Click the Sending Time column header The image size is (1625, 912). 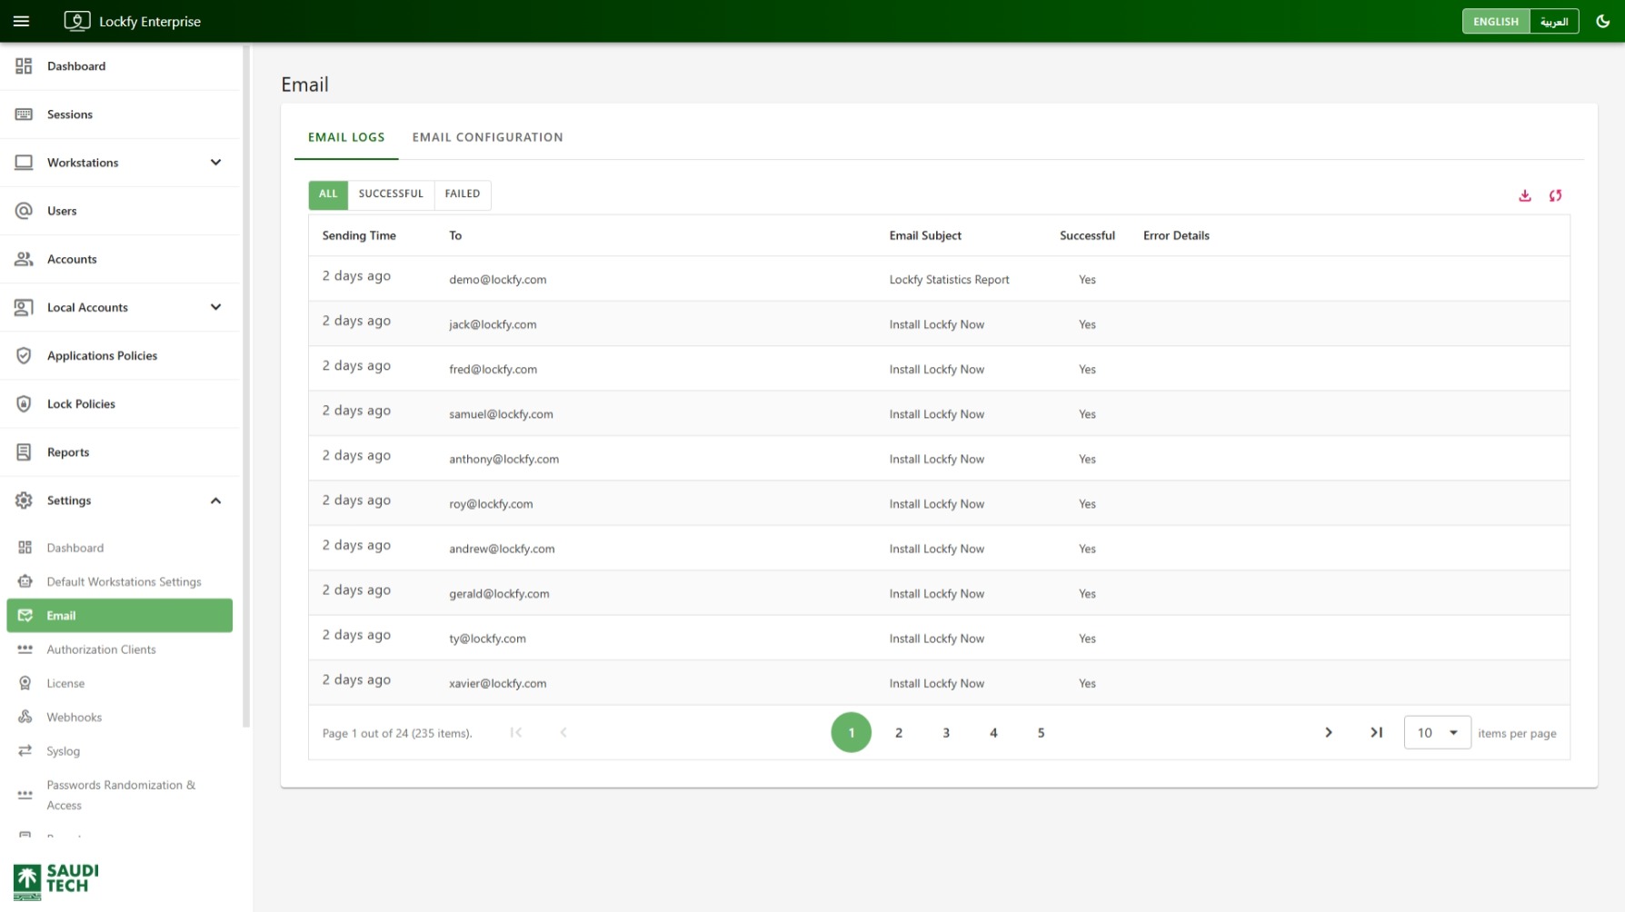[359, 235]
